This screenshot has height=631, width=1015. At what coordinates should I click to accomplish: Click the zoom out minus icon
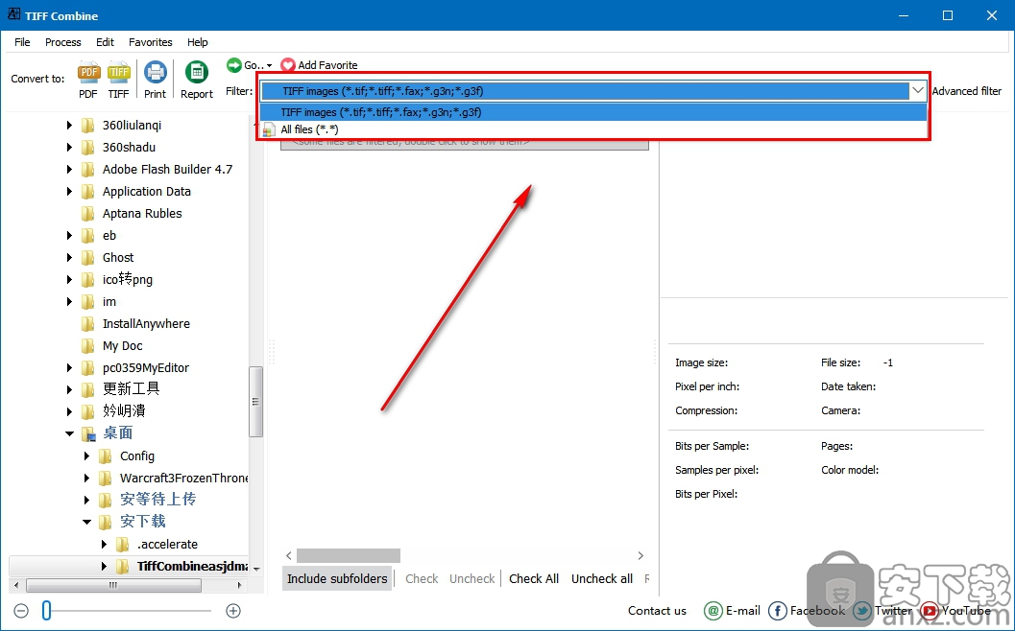(x=21, y=610)
